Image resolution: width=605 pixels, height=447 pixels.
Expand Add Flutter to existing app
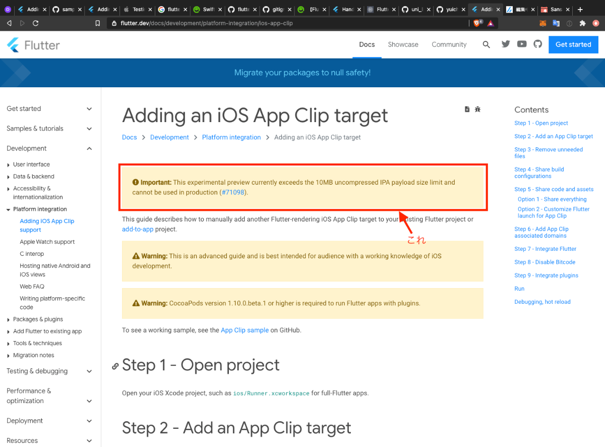(44, 331)
